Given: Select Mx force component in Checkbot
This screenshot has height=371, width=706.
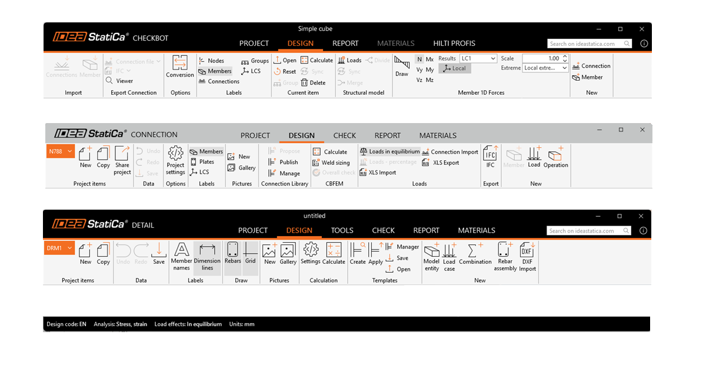Looking at the screenshot, I should coord(429,59).
